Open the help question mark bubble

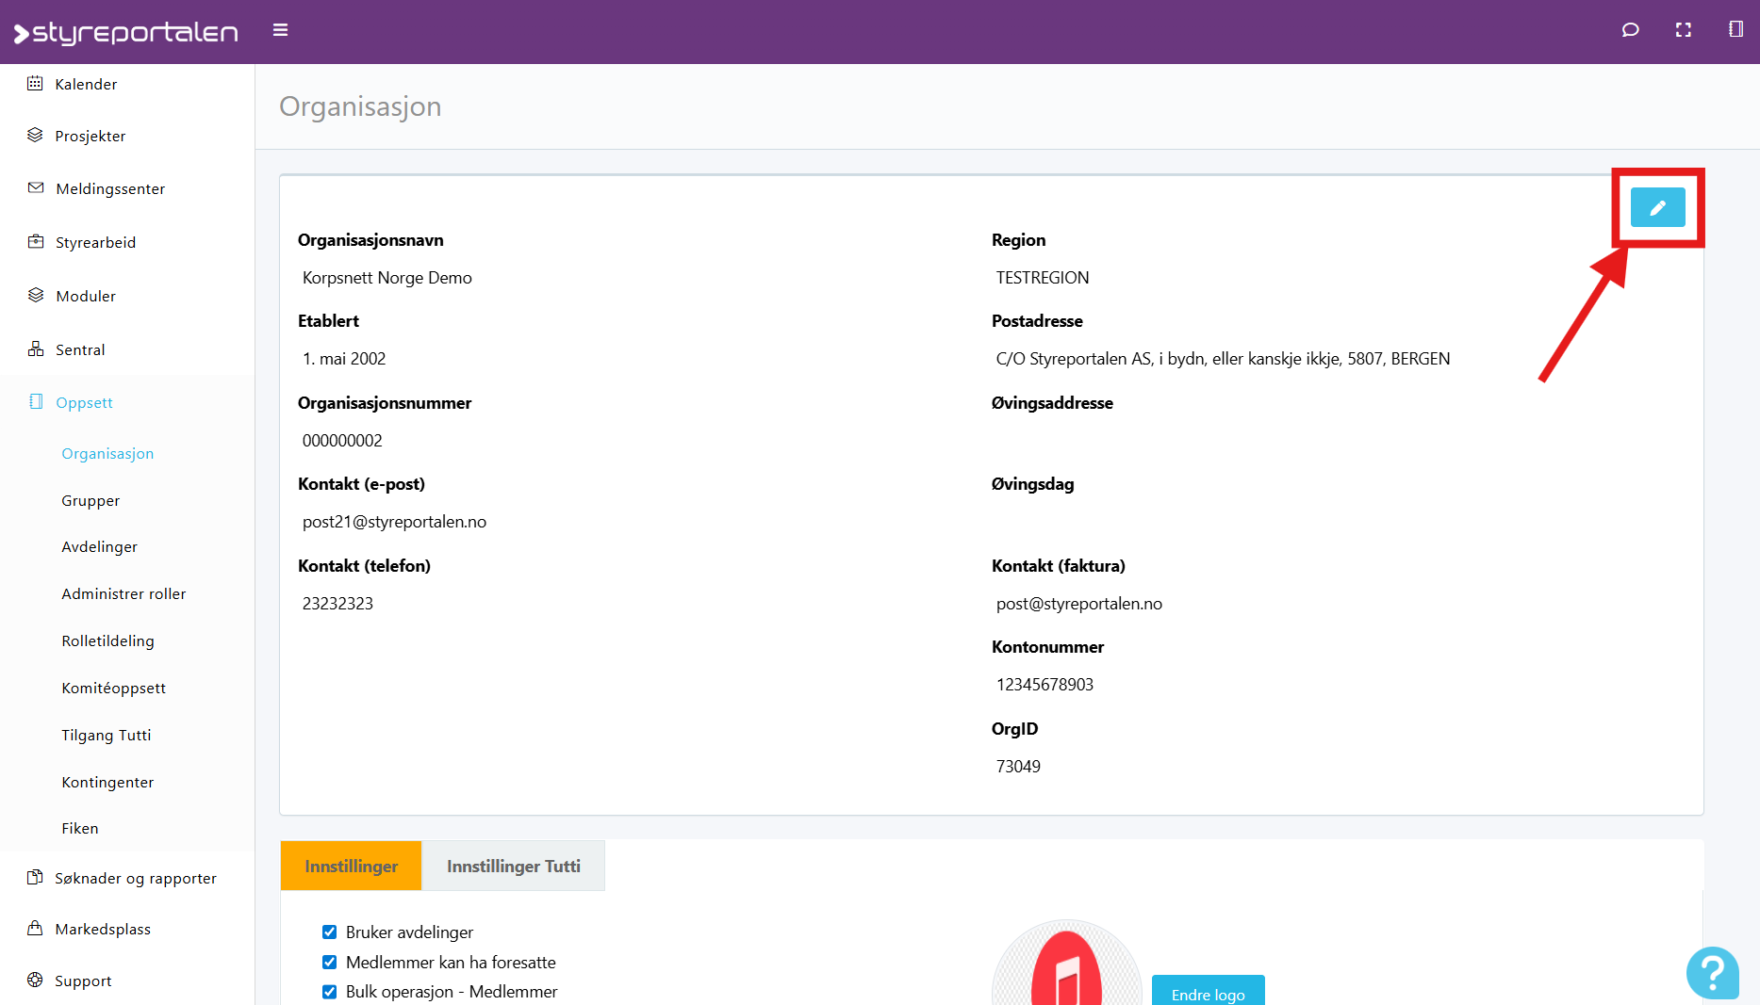(1712, 972)
